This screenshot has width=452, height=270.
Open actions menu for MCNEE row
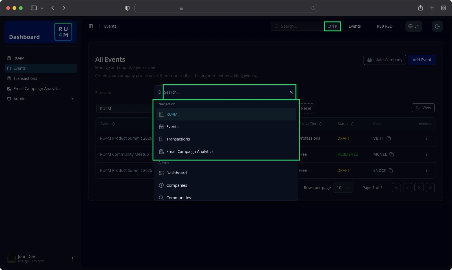click(x=427, y=154)
